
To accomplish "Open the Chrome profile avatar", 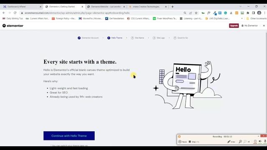I will [x=259, y=13].
